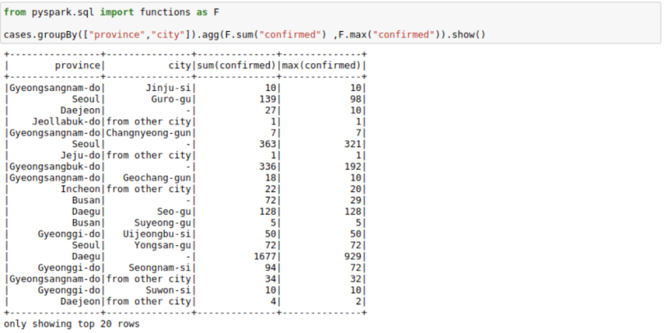Click the 'Uijeongbu-si' city cell
664x333 pixels.
(157, 234)
